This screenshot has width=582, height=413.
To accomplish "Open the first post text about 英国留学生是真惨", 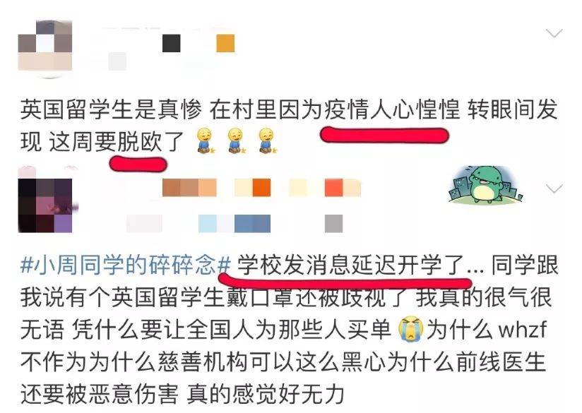I will [x=289, y=126].
